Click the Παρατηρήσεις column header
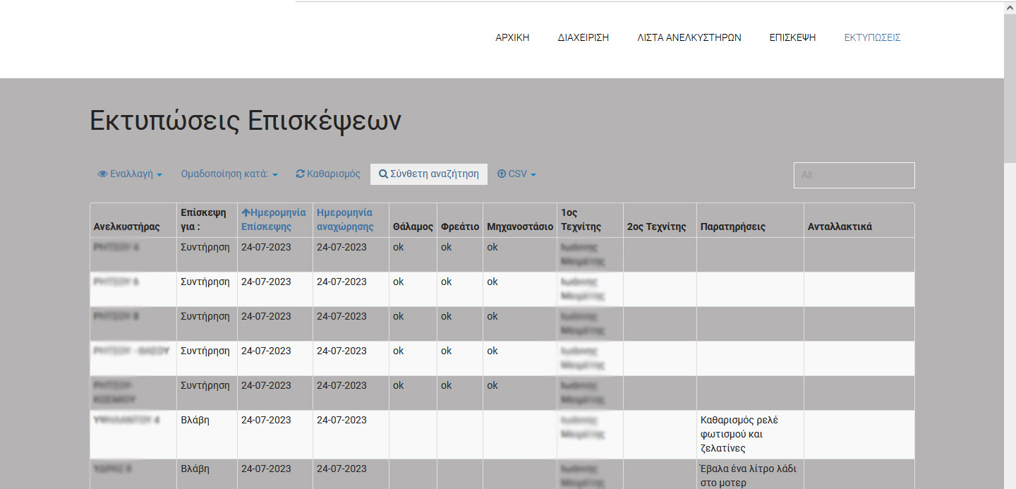 [x=732, y=227]
